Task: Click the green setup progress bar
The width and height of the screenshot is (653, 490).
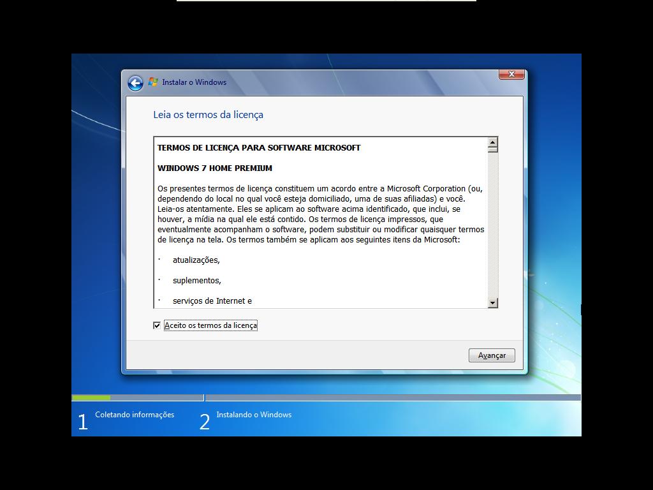Action: pos(91,398)
